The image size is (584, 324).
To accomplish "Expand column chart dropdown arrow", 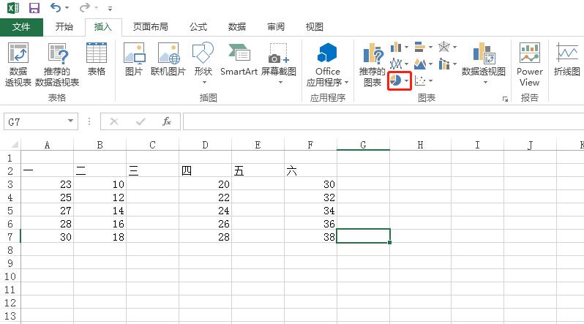I will tap(406, 48).
